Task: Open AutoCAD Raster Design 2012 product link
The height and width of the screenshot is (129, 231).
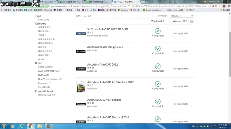Action: (x=105, y=47)
